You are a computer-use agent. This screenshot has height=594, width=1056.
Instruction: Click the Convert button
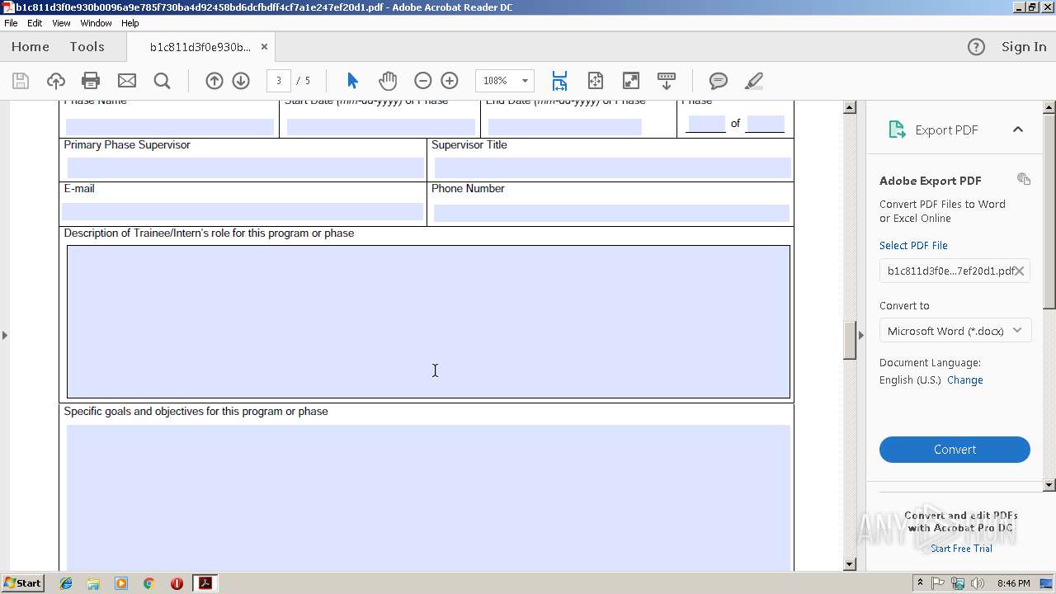pos(955,450)
